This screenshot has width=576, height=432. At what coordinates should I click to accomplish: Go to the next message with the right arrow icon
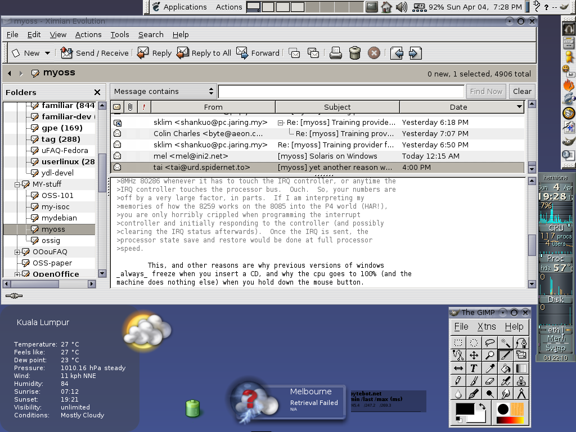coord(415,53)
